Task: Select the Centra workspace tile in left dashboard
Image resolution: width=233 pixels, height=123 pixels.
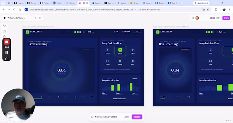Action: pos(107,51)
